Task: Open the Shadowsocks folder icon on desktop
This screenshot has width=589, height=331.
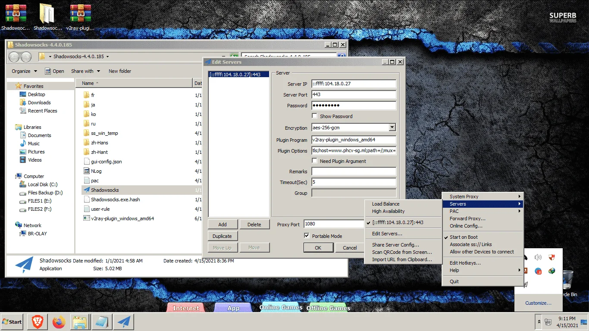Action: (x=47, y=17)
